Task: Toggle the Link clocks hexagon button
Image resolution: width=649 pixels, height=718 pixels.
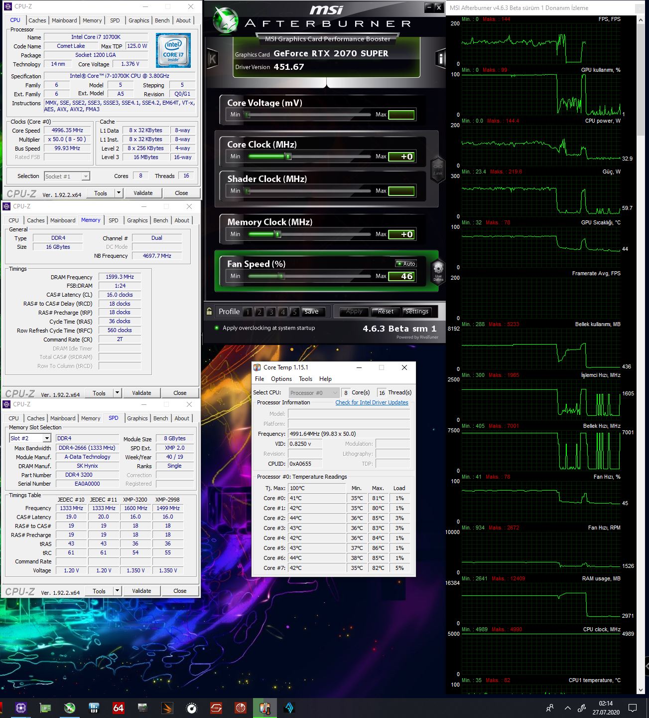Action: point(437,170)
